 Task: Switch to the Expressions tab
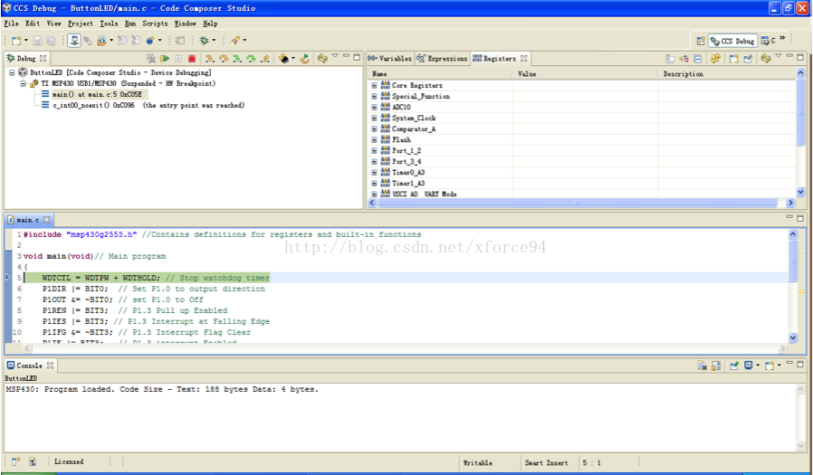(442, 59)
